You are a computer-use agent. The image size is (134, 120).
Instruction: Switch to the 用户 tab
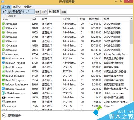pyautogui.click(x=44, y=12)
